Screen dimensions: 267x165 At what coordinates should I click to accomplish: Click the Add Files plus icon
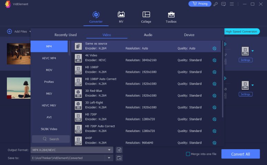[9, 31]
